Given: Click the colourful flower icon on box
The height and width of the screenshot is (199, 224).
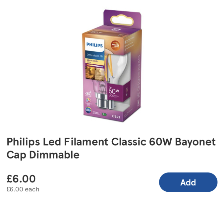Looking at the screenshot, I should pos(88,100).
